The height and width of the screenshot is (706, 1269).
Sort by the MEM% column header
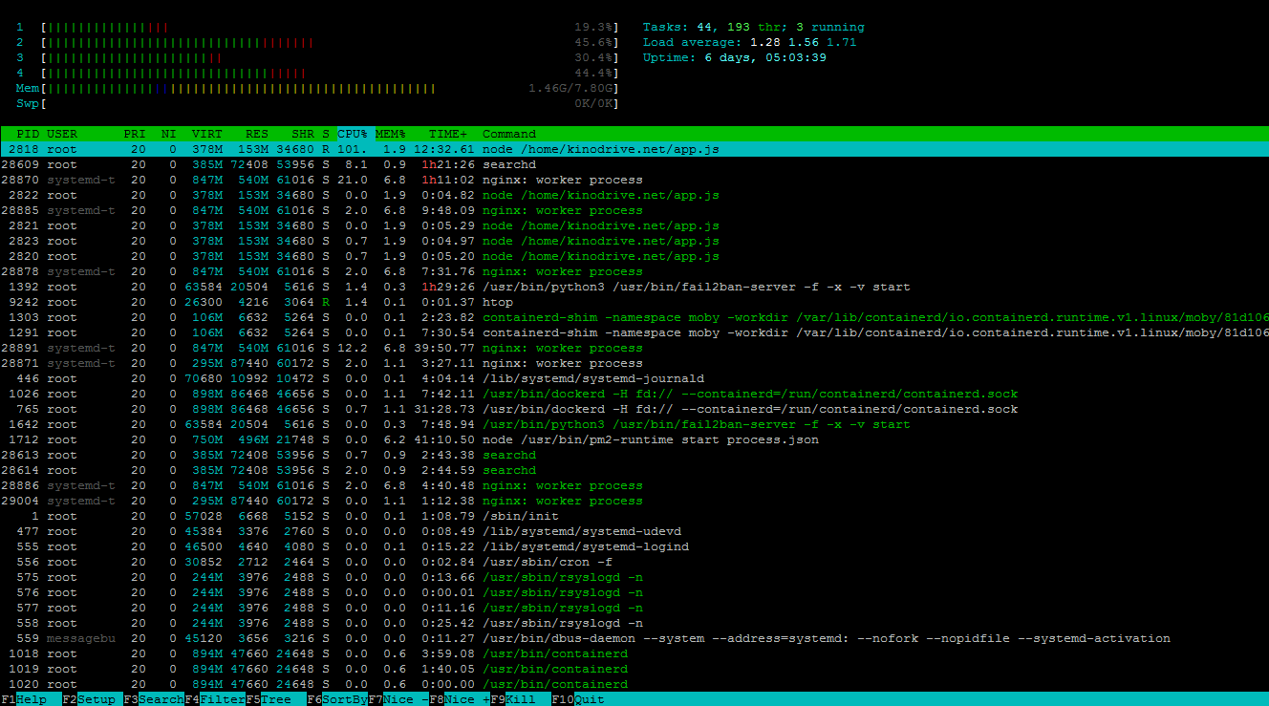point(391,134)
